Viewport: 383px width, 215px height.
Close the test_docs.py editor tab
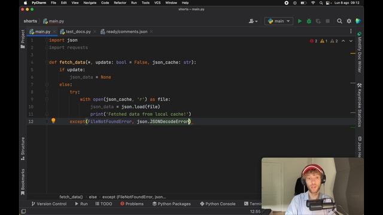click(x=95, y=32)
